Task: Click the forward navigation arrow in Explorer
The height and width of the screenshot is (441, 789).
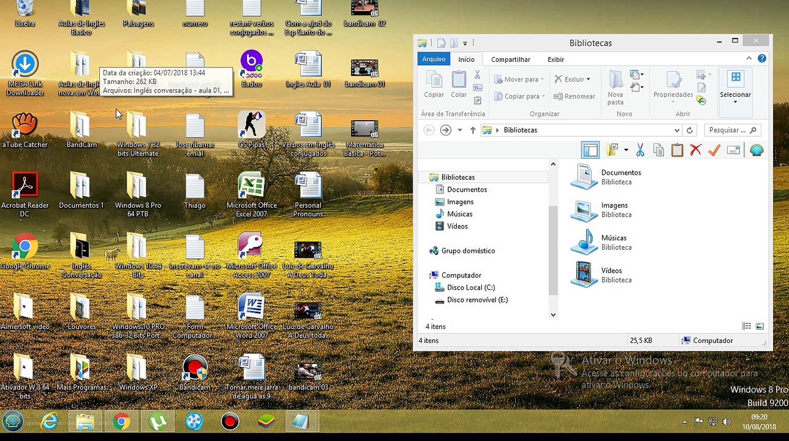Action: pos(446,130)
